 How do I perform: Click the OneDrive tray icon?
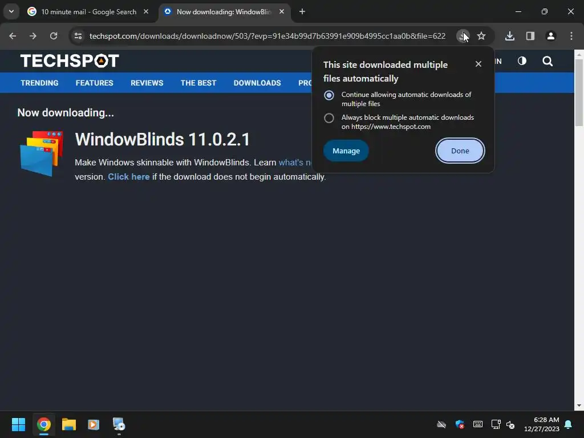click(x=441, y=424)
